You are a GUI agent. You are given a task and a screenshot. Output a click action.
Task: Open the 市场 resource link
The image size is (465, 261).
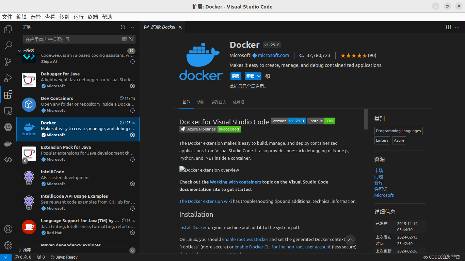point(379,170)
